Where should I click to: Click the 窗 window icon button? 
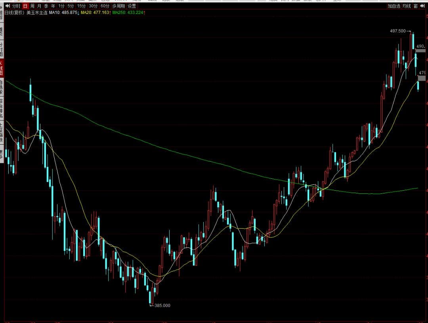tap(415, 6)
